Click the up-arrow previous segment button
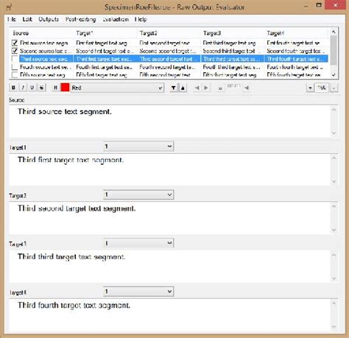The height and width of the screenshot is (338, 349). (183, 88)
